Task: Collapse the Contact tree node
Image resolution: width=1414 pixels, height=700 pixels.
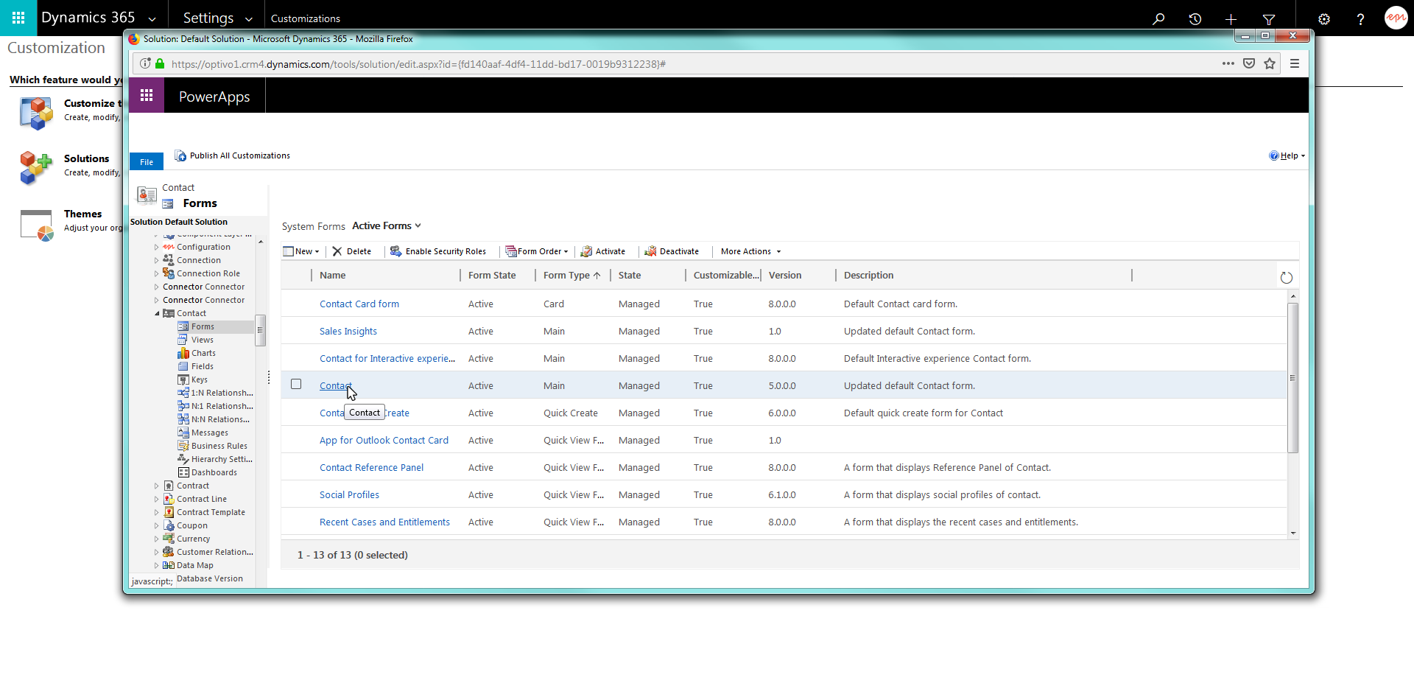Action: (x=157, y=313)
